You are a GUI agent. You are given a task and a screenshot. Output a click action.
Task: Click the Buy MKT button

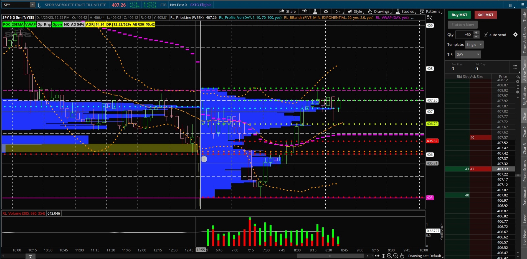point(459,15)
